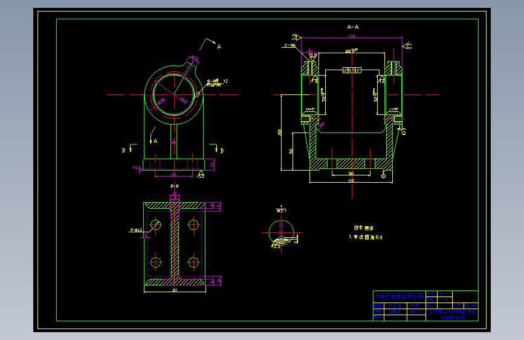Click the 100 height dimension in A-A view
524x340 pixels.
click(279, 132)
